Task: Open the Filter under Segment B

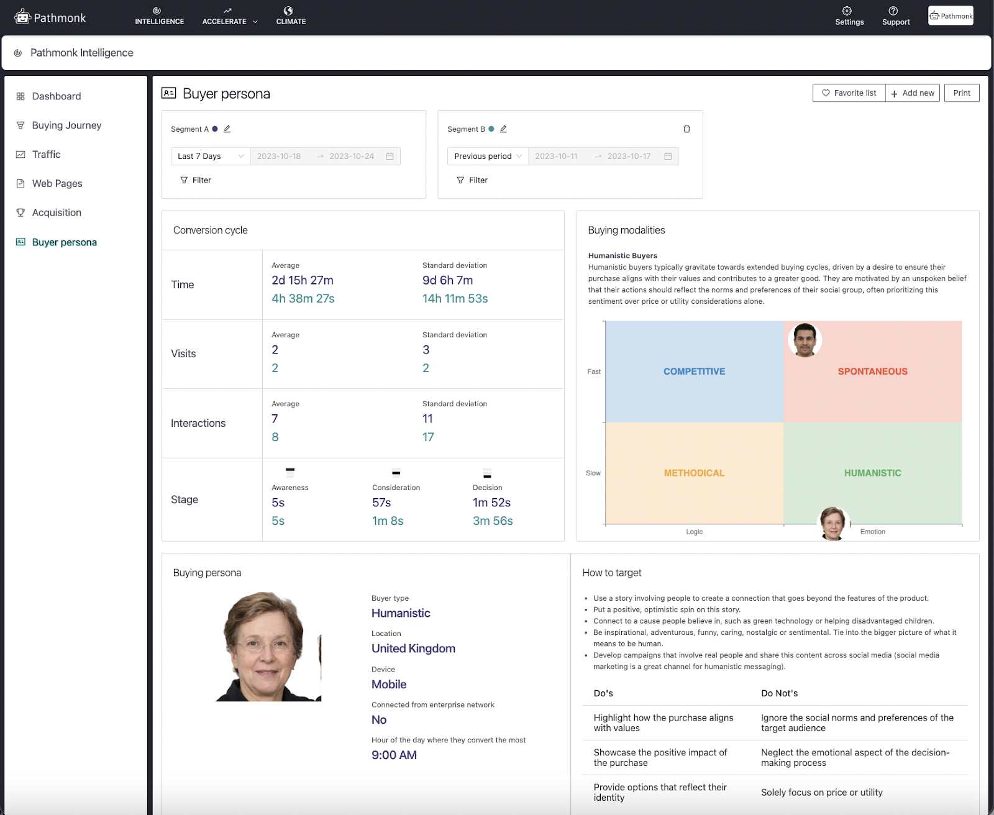Action: 472,180
